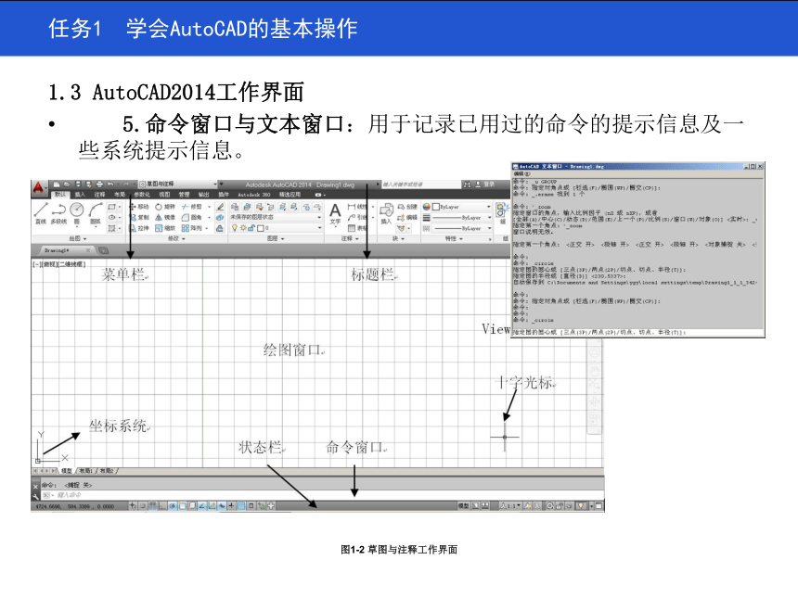Click the 布局1 layout tab
The image size is (798, 598).
click(85, 471)
